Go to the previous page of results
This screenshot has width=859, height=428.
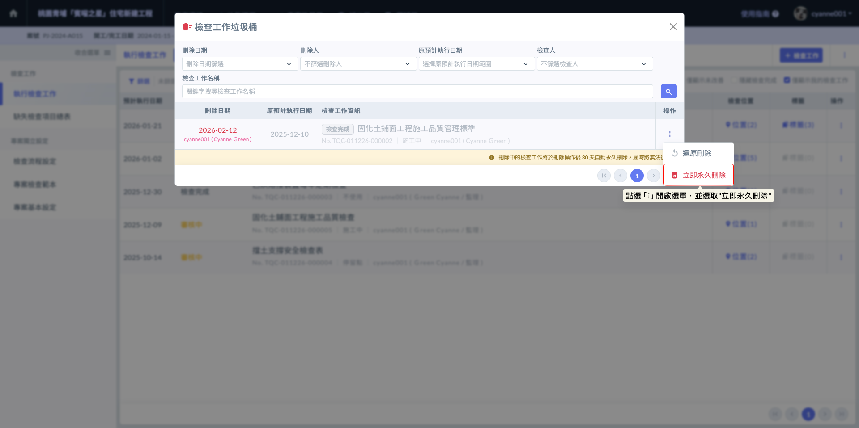(620, 176)
